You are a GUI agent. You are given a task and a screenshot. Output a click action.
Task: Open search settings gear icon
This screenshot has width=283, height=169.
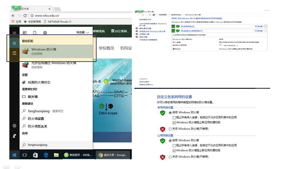pos(14,126)
